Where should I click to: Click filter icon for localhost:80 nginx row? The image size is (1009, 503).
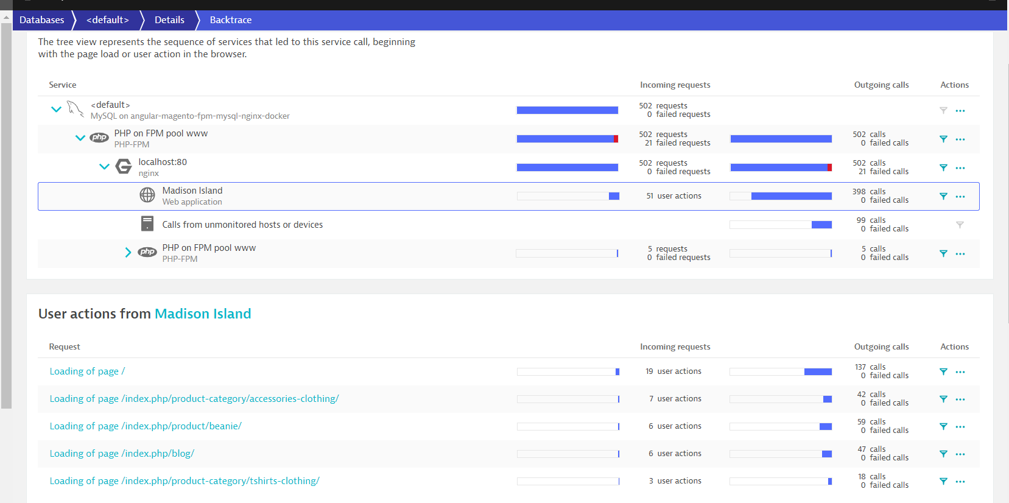943,167
